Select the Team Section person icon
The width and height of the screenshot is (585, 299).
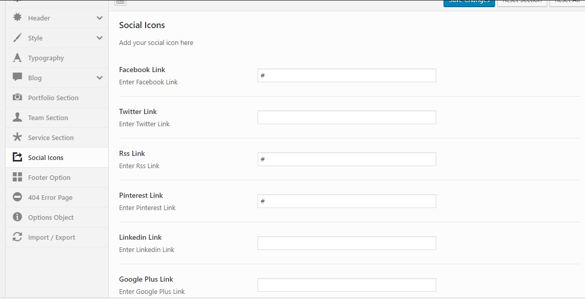(17, 117)
